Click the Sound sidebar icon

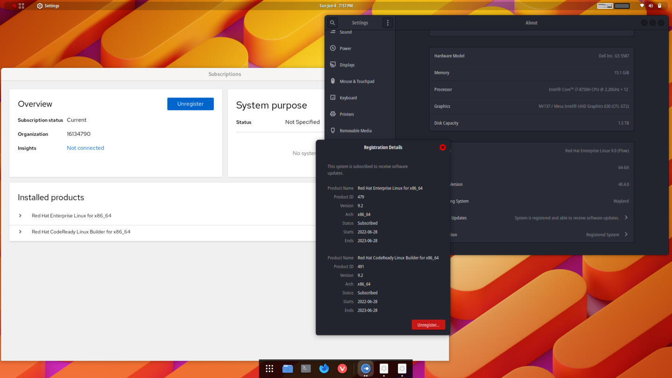[x=333, y=32]
